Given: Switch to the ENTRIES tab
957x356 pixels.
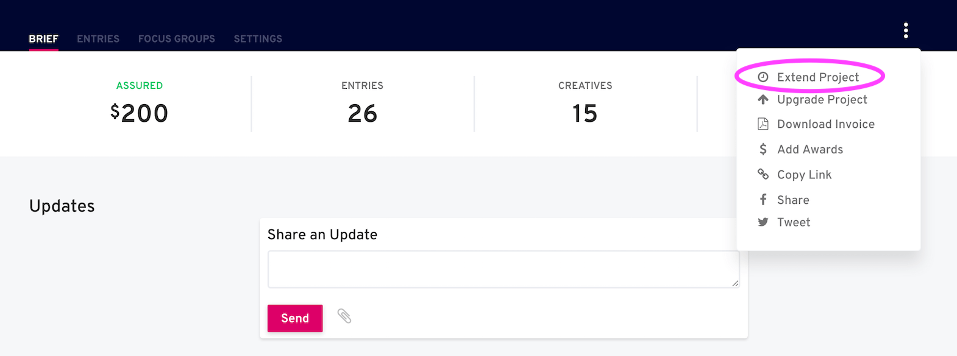Looking at the screenshot, I should point(98,38).
